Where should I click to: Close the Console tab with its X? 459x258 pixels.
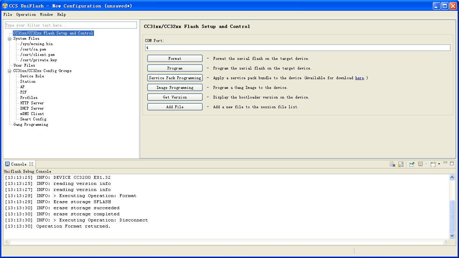pos(31,164)
